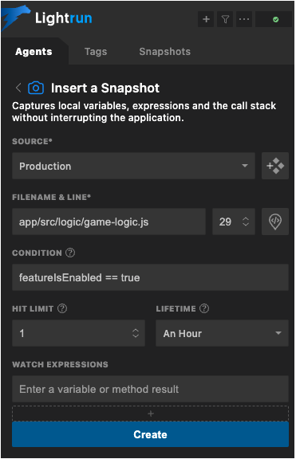Open the filter funnel icon
This screenshot has height=459, width=296.
click(225, 19)
